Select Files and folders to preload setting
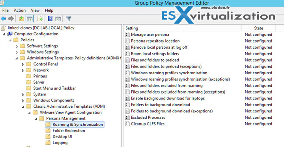The width and height of the screenshot is (284, 147). (x=155, y=60)
